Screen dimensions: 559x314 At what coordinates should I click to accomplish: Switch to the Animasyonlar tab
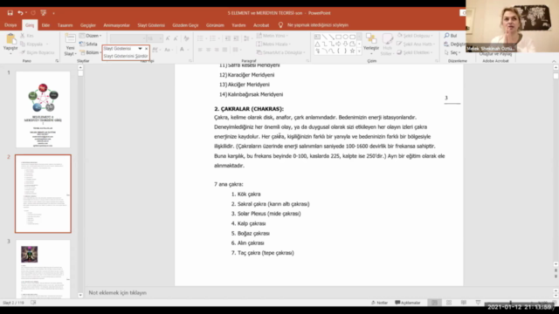[x=116, y=25]
